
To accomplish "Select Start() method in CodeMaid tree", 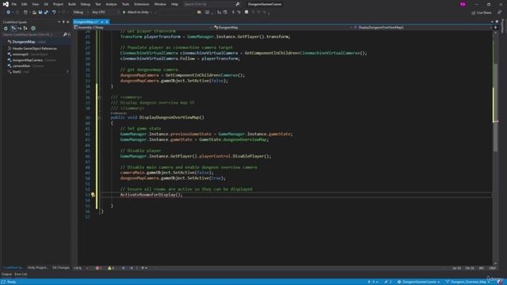I will pos(17,72).
